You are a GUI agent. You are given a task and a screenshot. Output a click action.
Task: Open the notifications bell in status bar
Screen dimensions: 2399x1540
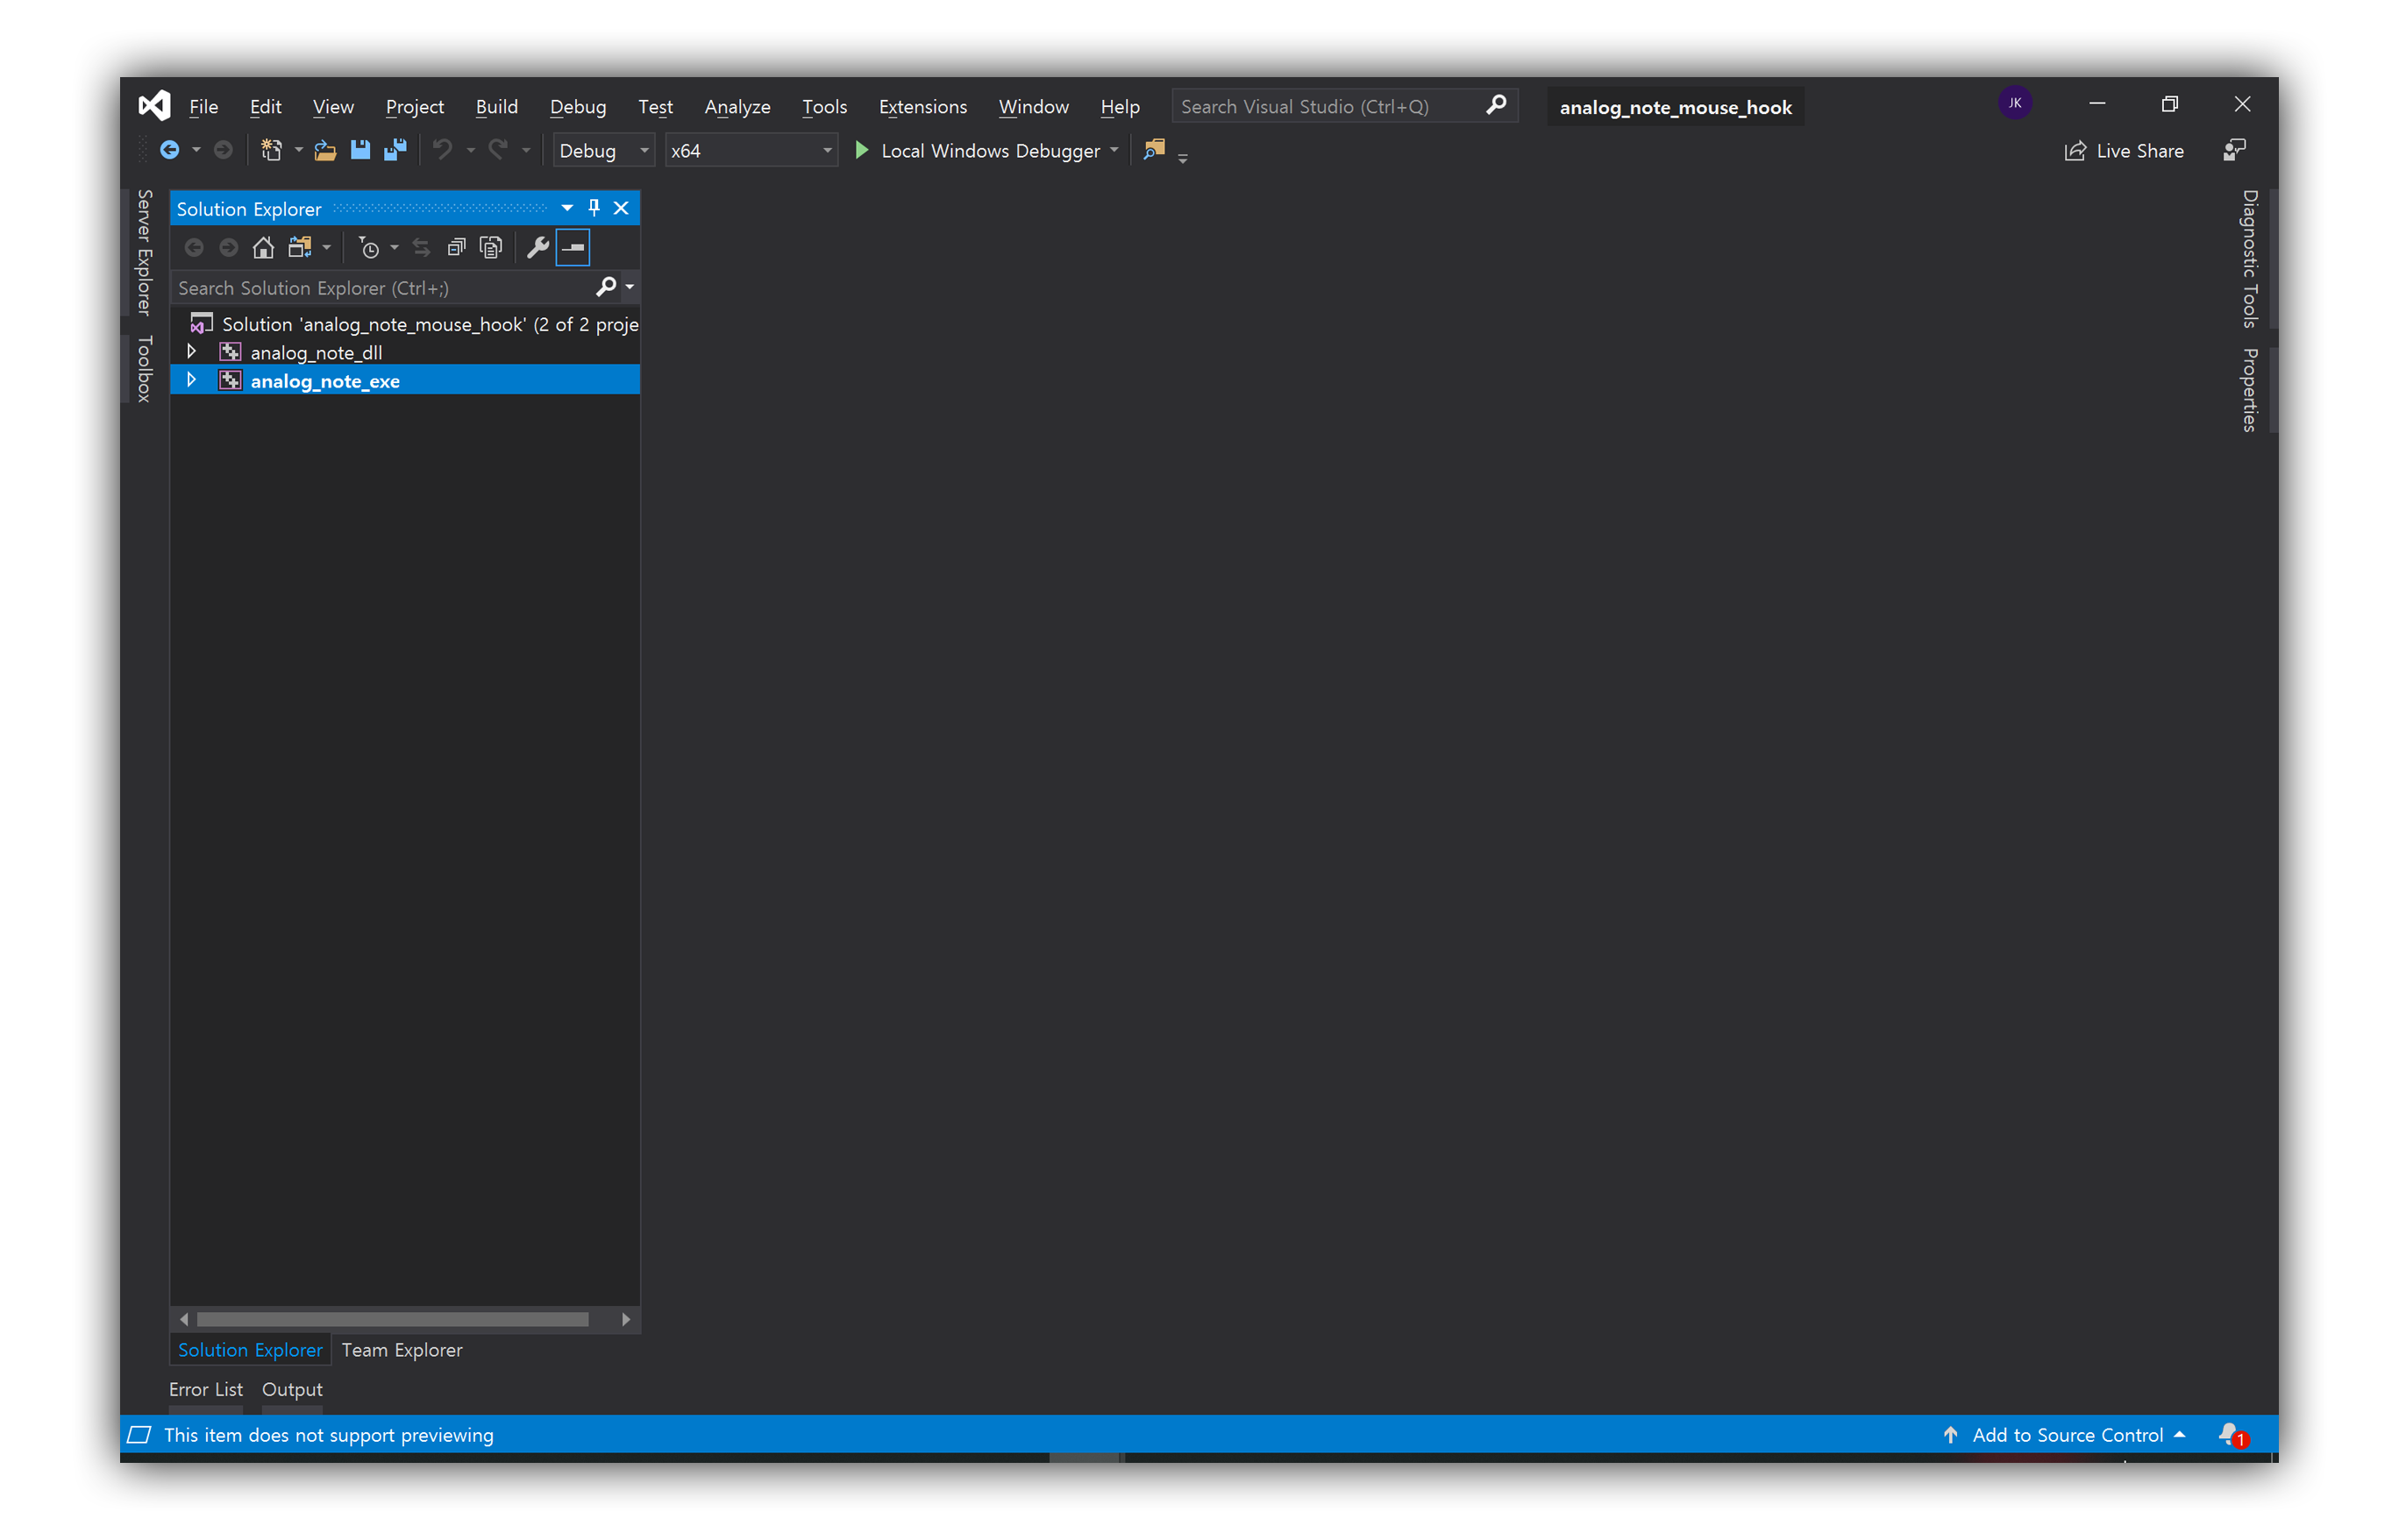click(2231, 1435)
